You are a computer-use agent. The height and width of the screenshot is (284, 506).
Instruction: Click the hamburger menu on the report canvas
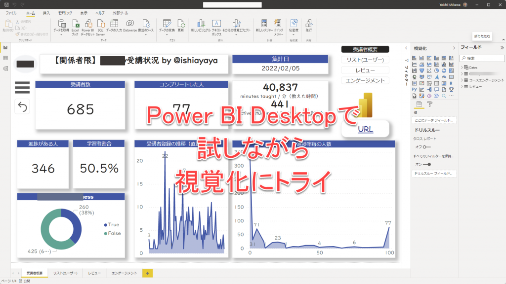point(22,87)
